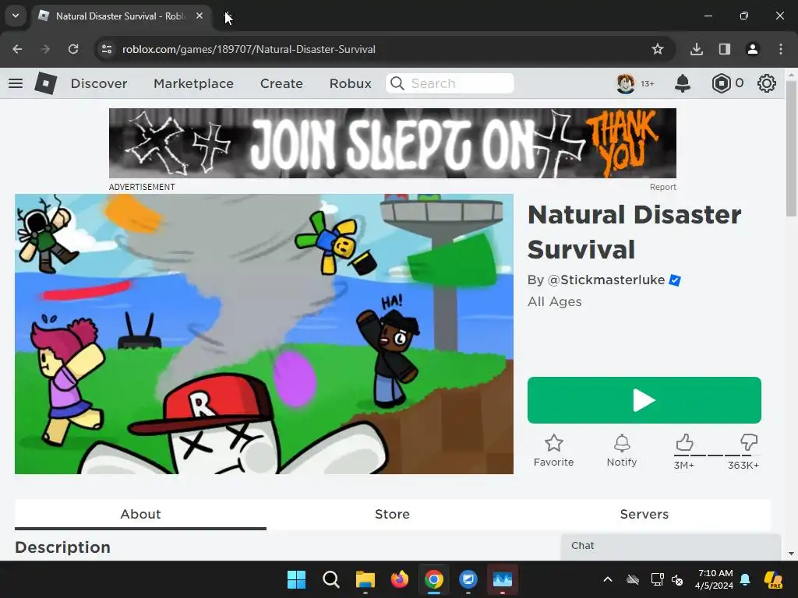Click the Roblox logo home icon
The image size is (798, 598).
point(46,83)
